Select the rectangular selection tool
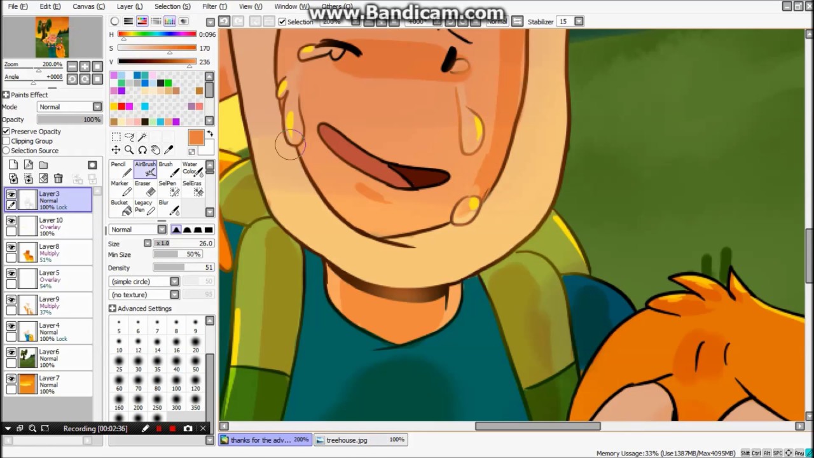 [x=116, y=137]
